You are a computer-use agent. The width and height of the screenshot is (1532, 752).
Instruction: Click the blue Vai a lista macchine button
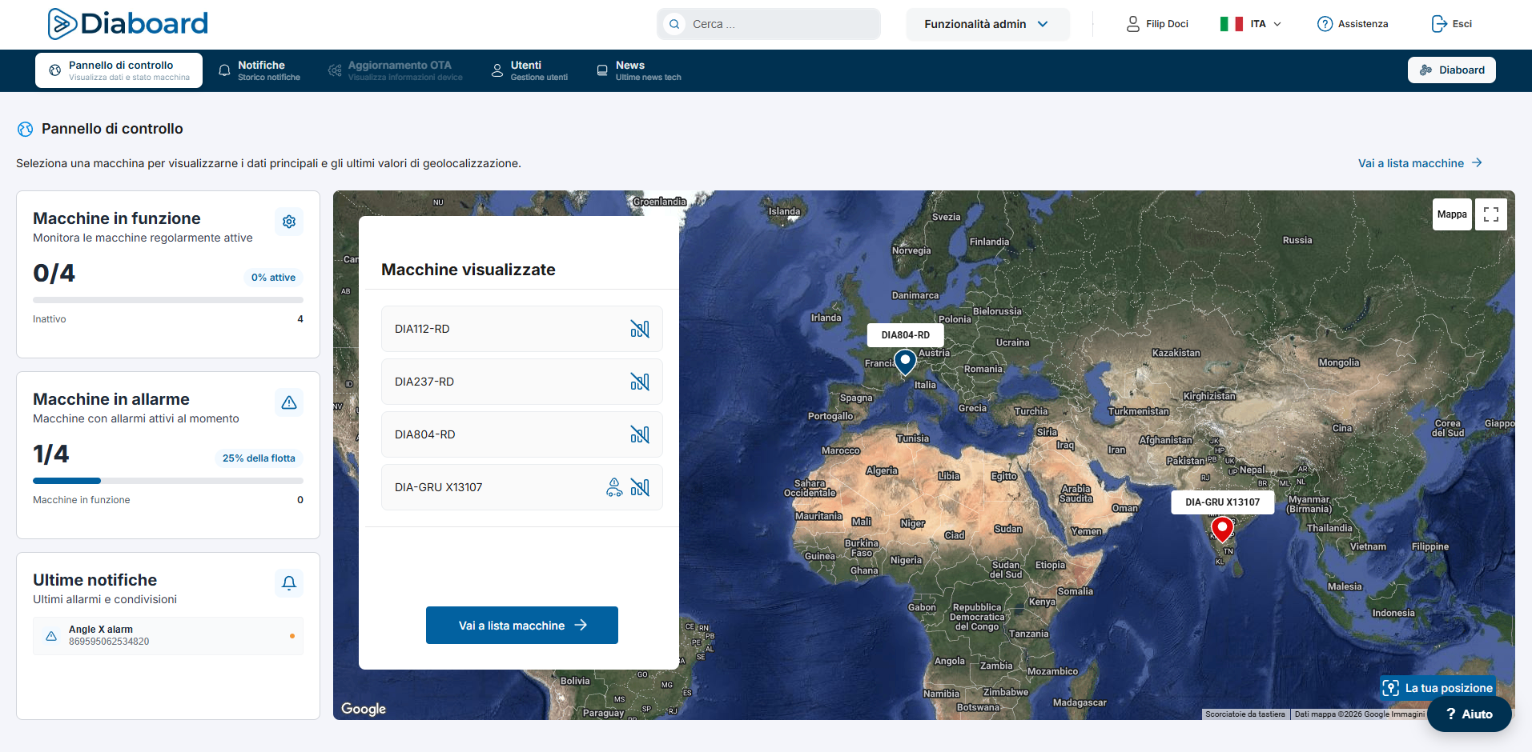pyautogui.click(x=522, y=625)
